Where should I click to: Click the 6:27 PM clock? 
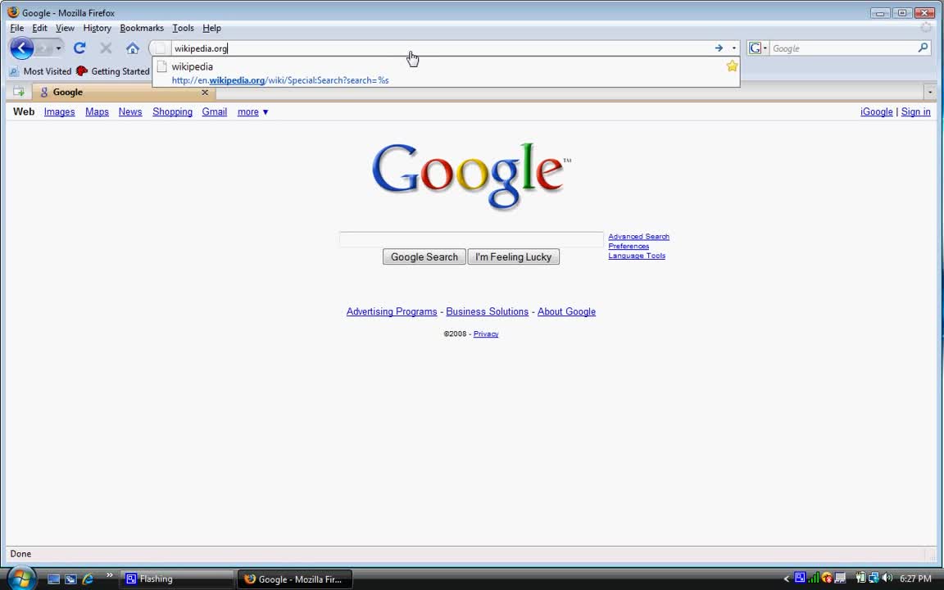(915, 579)
